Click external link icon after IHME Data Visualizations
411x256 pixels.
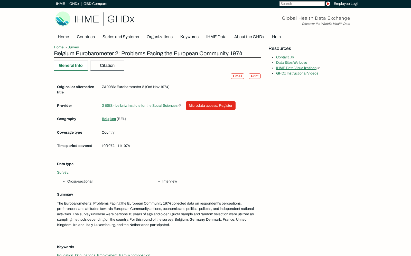click(x=318, y=68)
